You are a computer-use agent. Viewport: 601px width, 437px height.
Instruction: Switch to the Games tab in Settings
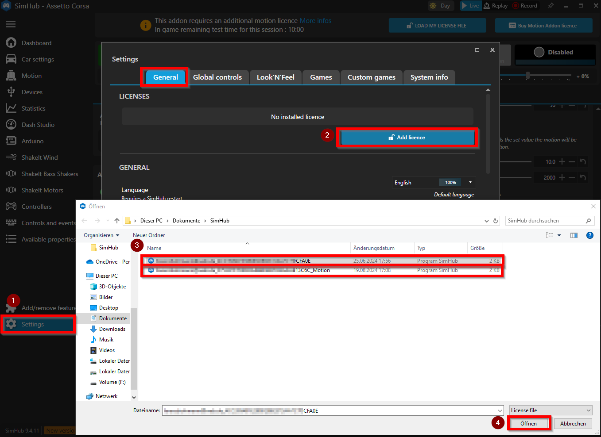321,77
